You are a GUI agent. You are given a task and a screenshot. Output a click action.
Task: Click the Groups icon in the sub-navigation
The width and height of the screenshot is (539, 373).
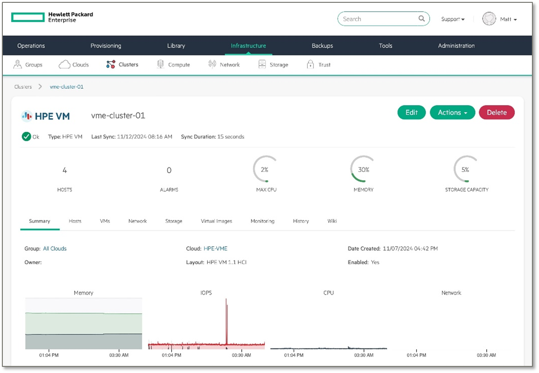17,64
